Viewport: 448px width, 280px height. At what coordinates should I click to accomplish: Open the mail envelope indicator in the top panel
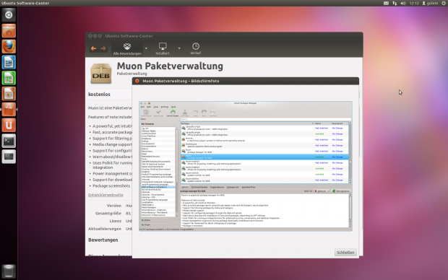[386, 3]
